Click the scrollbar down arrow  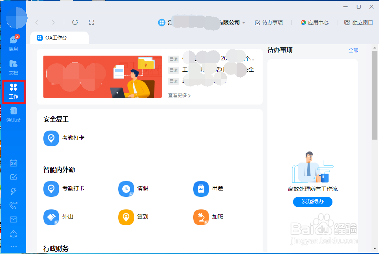tap(375, 248)
